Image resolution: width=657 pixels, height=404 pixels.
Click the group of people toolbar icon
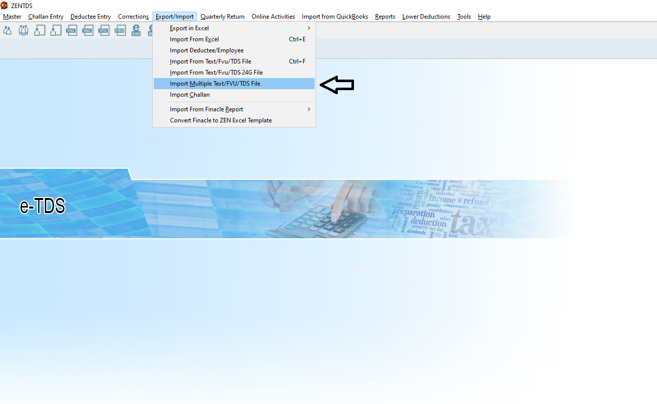coord(24,30)
